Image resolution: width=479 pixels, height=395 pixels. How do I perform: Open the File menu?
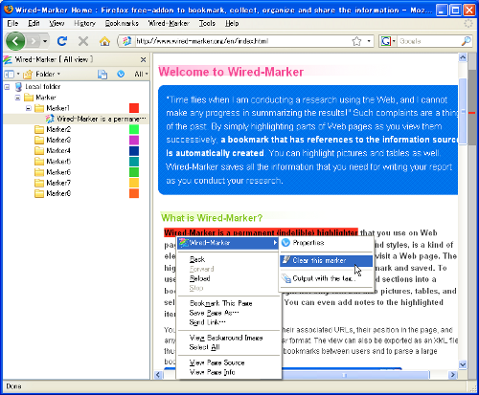point(12,23)
